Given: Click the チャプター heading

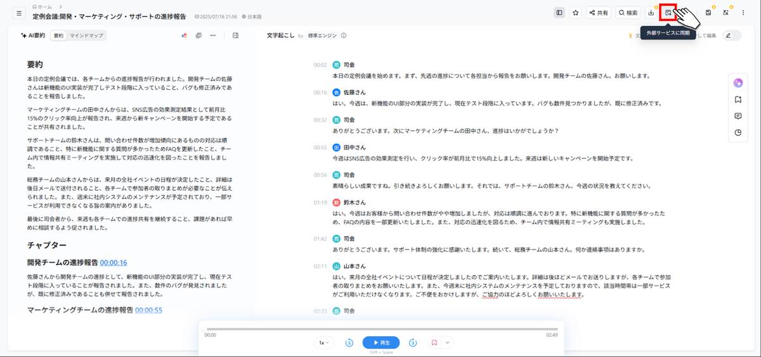Looking at the screenshot, I should (47, 245).
